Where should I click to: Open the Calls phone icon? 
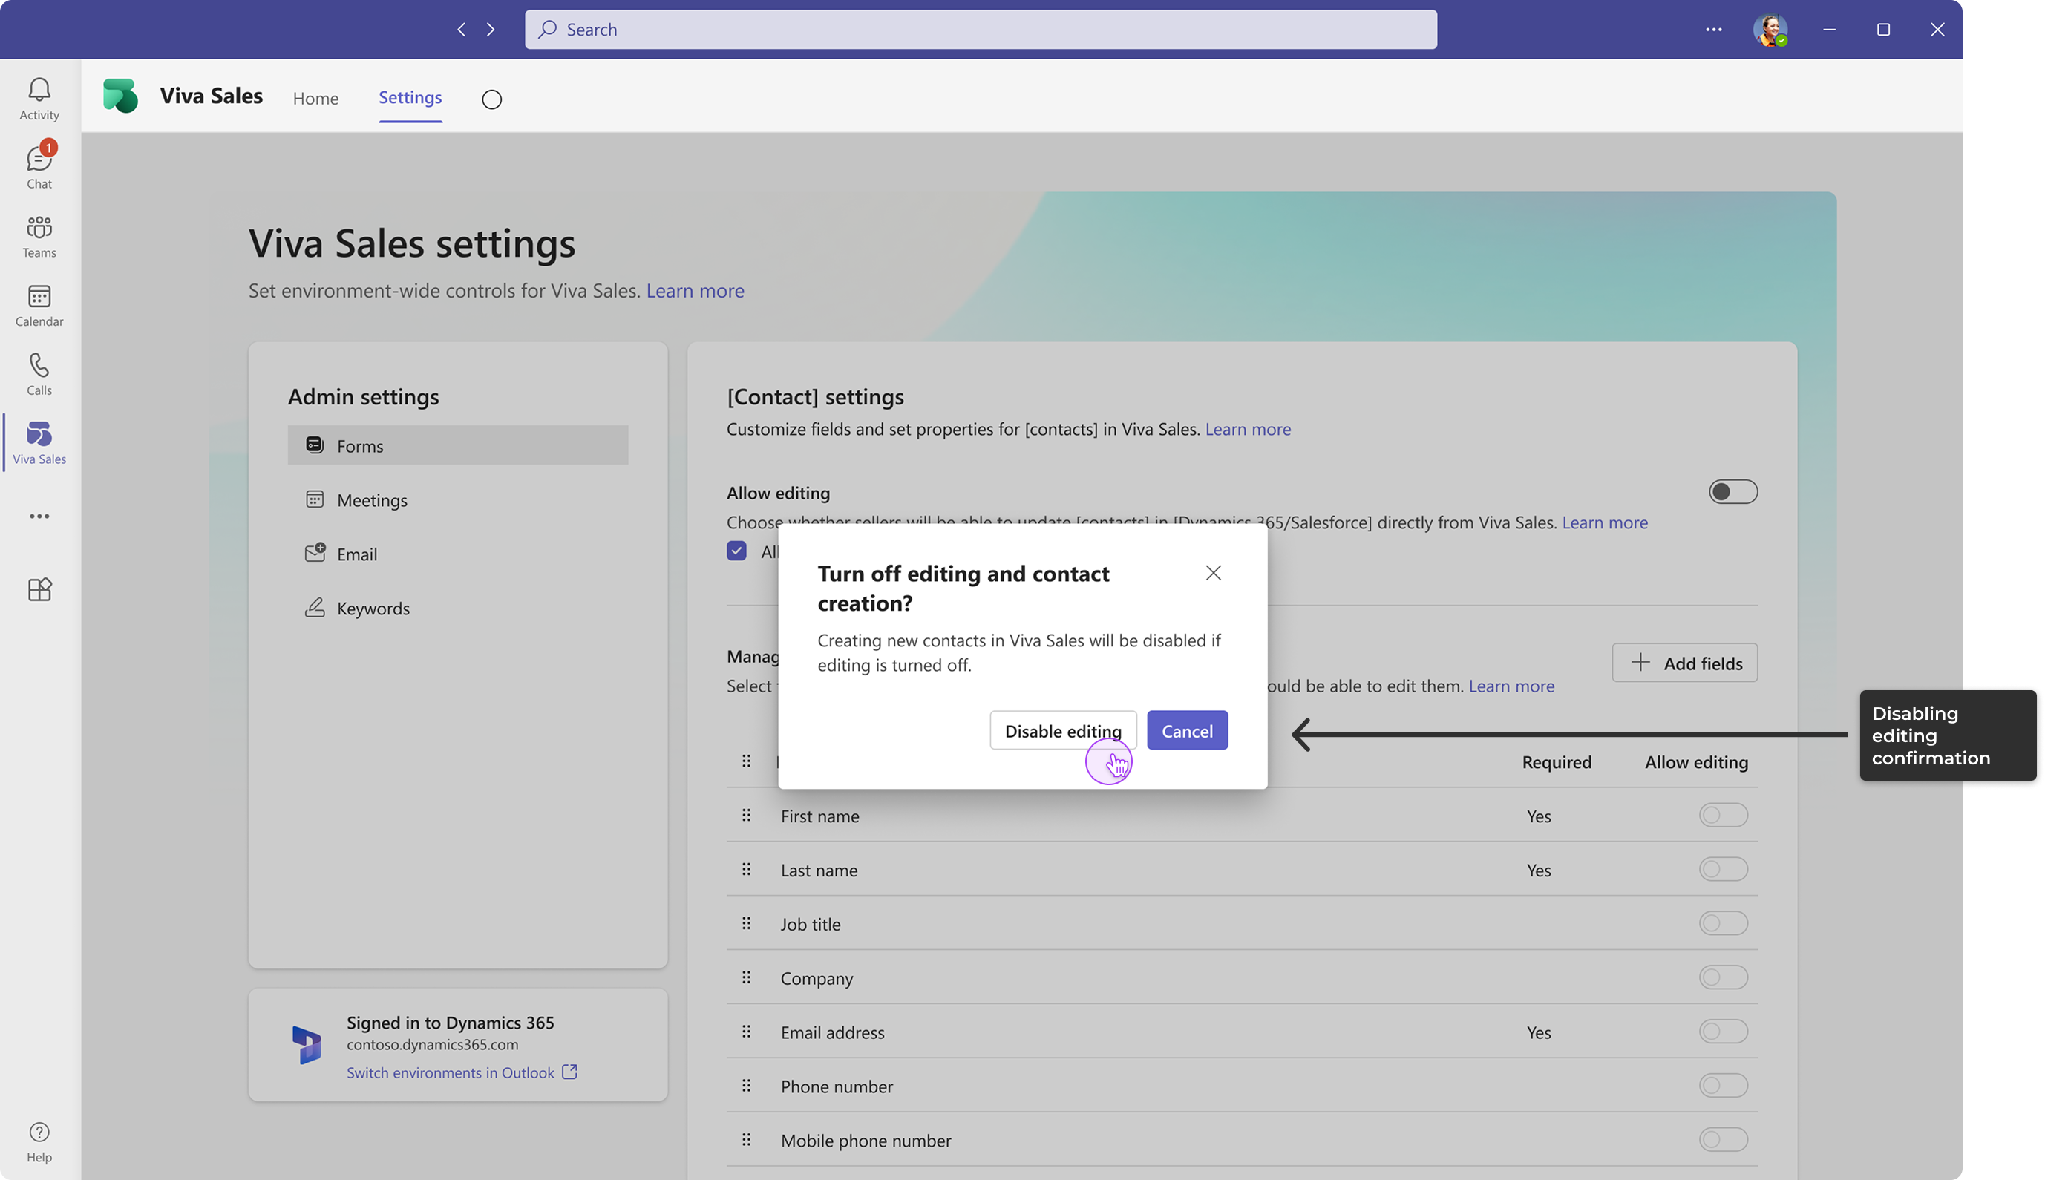(39, 373)
